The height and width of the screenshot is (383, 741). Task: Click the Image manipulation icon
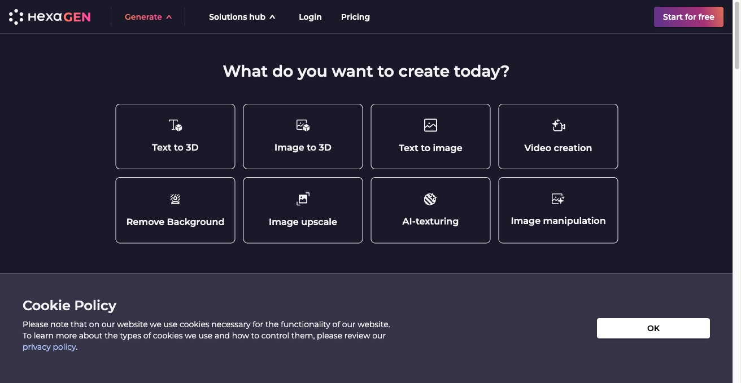point(558,199)
